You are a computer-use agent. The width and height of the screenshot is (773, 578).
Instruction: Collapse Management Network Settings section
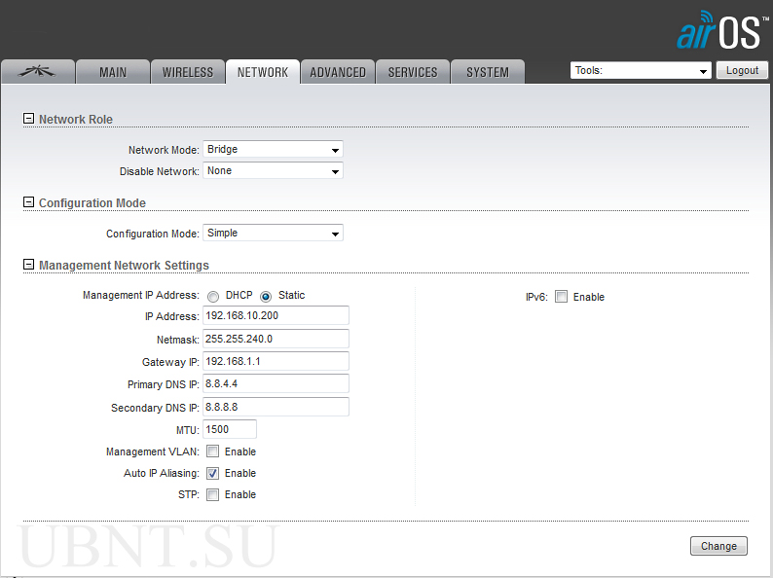[28, 265]
